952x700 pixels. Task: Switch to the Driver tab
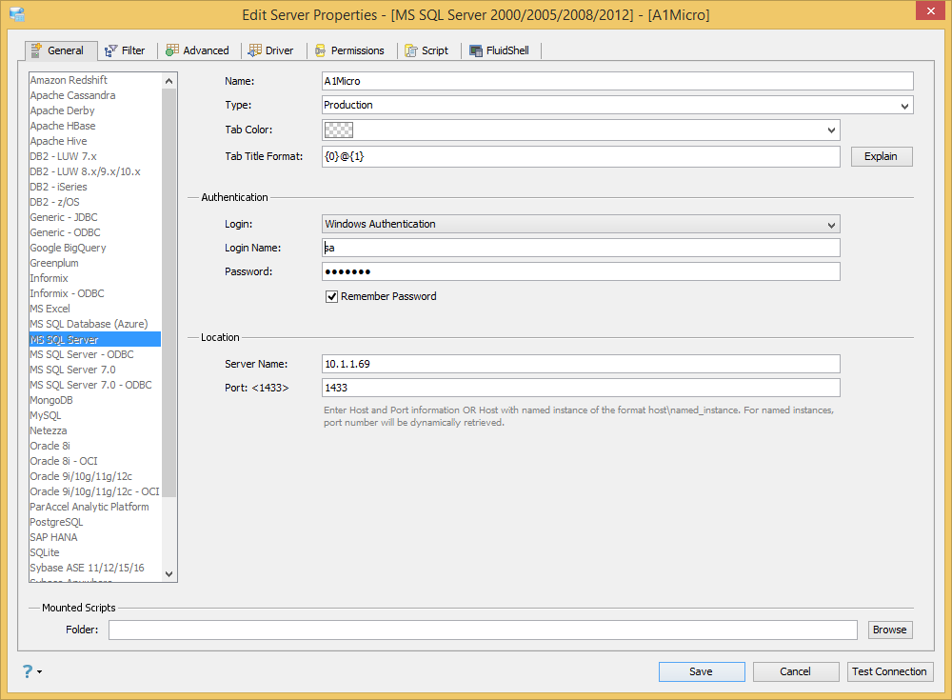click(271, 50)
